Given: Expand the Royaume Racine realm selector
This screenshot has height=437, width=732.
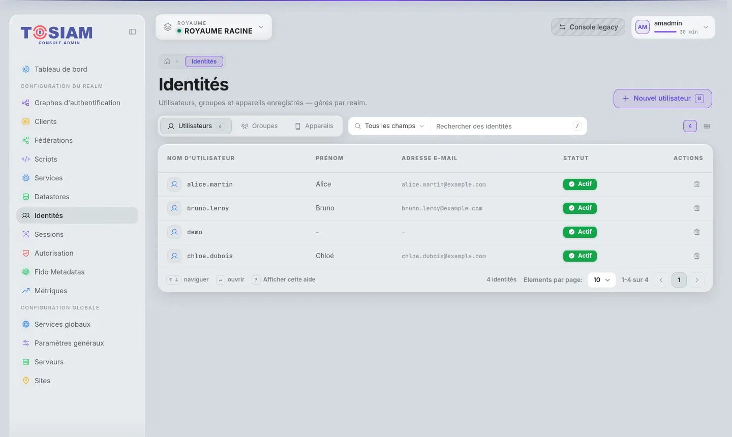Looking at the screenshot, I should pyautogui.click(x=213, y=27).
